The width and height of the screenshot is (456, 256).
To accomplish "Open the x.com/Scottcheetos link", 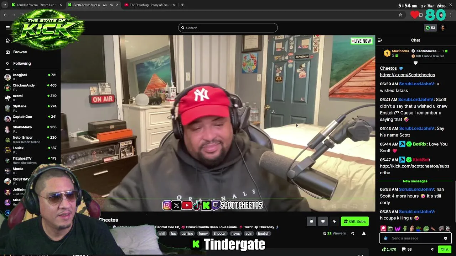I will (407, 75).
